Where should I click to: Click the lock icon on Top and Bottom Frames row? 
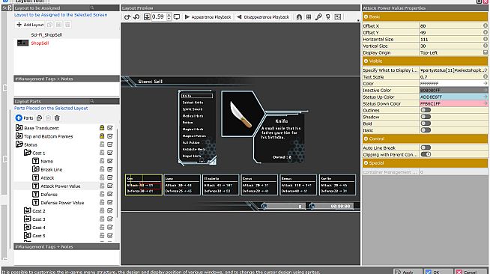click(x=102, y=136)
